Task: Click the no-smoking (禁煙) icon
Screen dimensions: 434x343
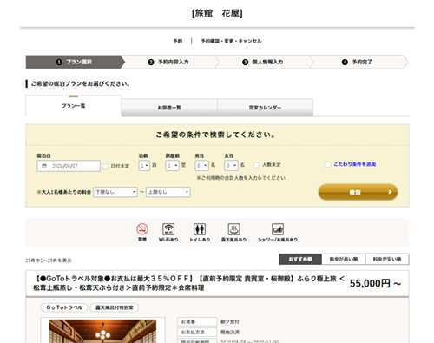Action: point(142,229)
